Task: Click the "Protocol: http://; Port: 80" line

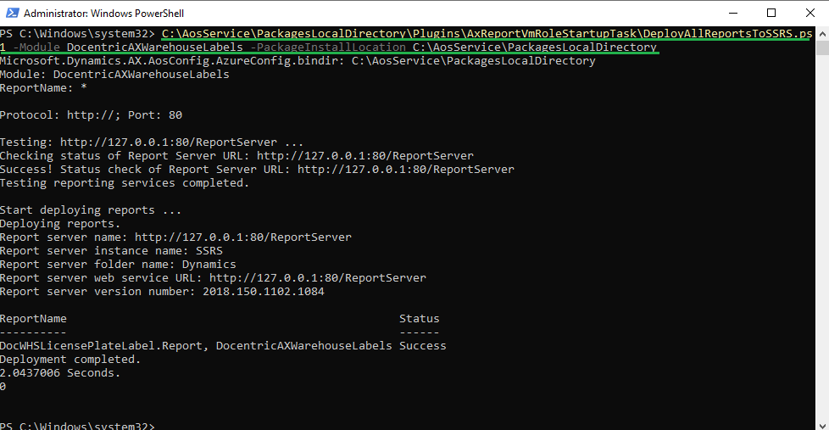Action: [x=91, y=115]
